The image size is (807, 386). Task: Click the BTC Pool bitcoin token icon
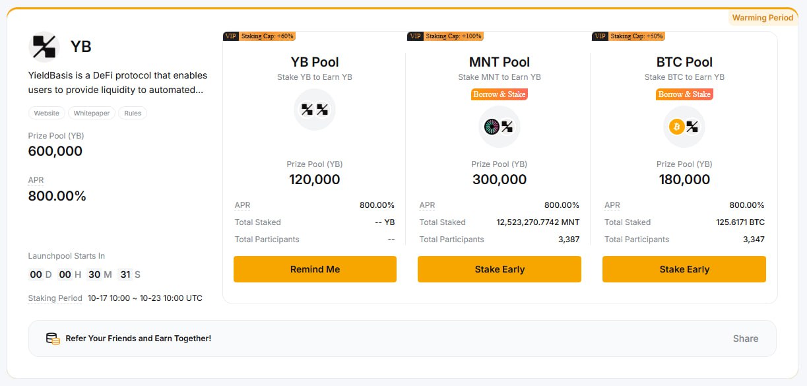(x=677, y=127)
